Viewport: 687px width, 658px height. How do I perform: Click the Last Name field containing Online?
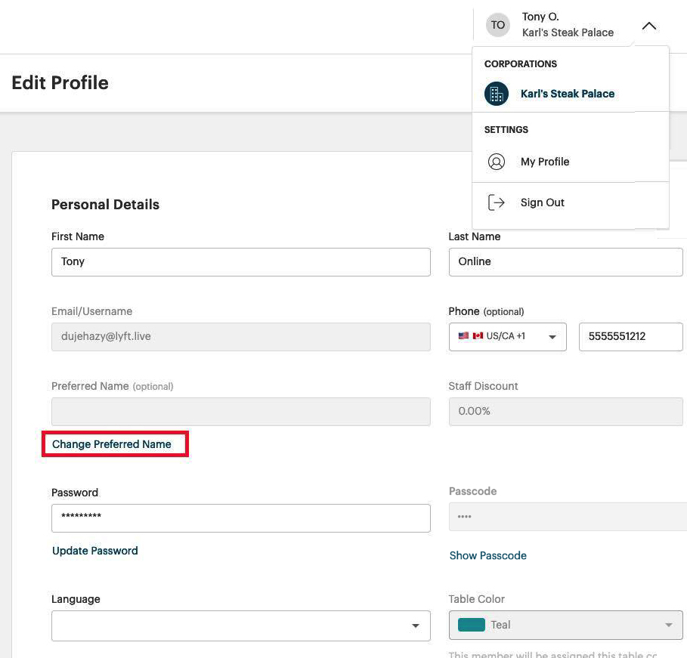pyautogui.click(x=565, y=261)
